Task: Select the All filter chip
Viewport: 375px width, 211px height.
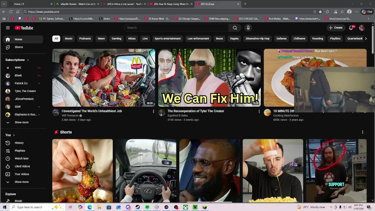Action: (x=56, y=38)
